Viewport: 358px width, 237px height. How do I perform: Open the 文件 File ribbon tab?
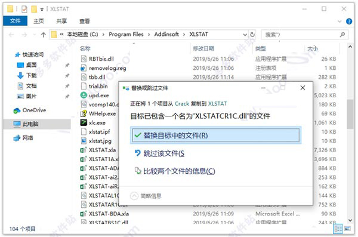(x=16, y=21)
